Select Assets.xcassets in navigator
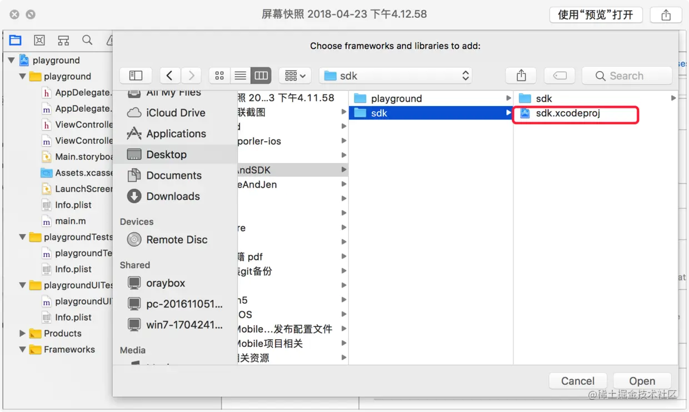 (77, 173)
